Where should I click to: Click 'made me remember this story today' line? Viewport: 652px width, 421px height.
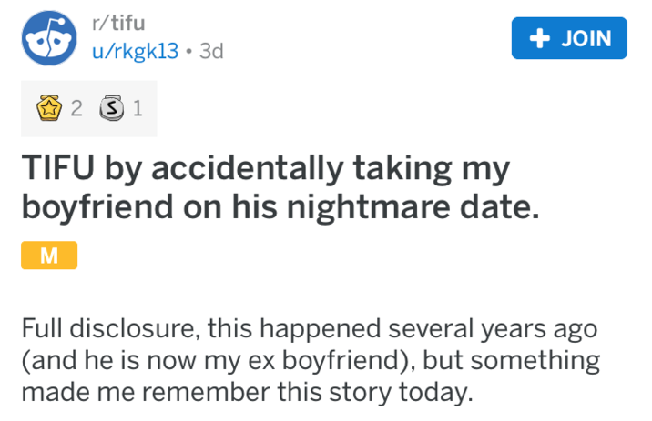246,395
